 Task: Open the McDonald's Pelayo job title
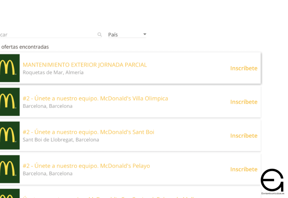pyautogui.click(x=86, y=166)
